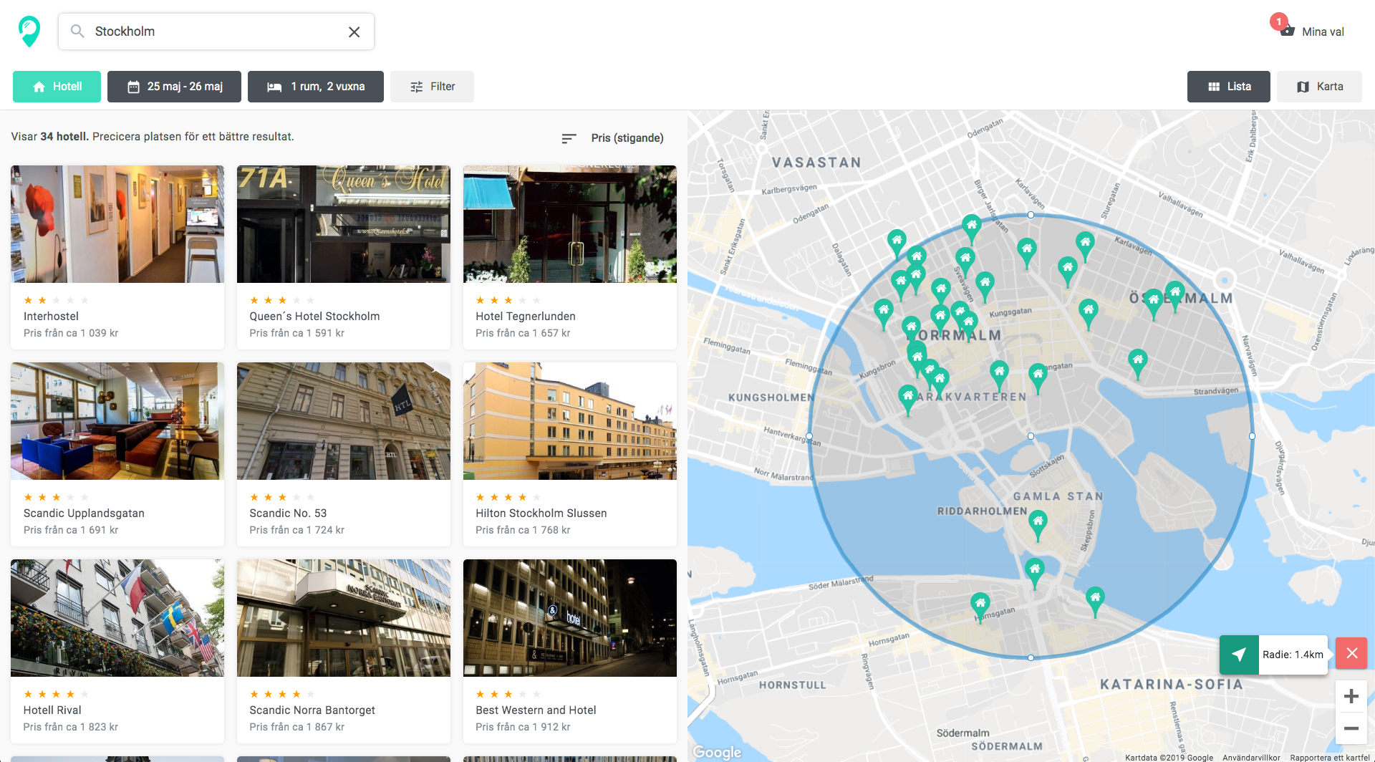This screenshot has width=1375, height=762.
Task: Expand the 1 rum, 2 vuxna selector
Action: [x=315, y=86]
